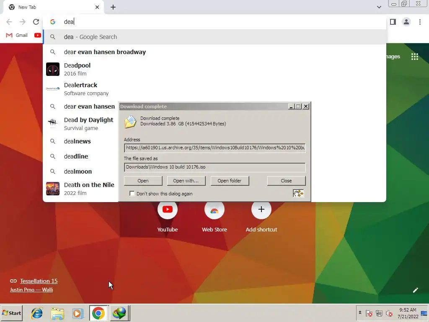
Task: Click the 'The file saved as' path field
Action: click(x=215, y=167)
